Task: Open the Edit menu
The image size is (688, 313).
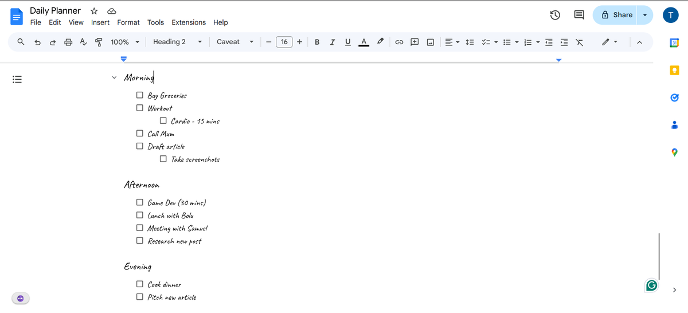Action: point(54,22)
